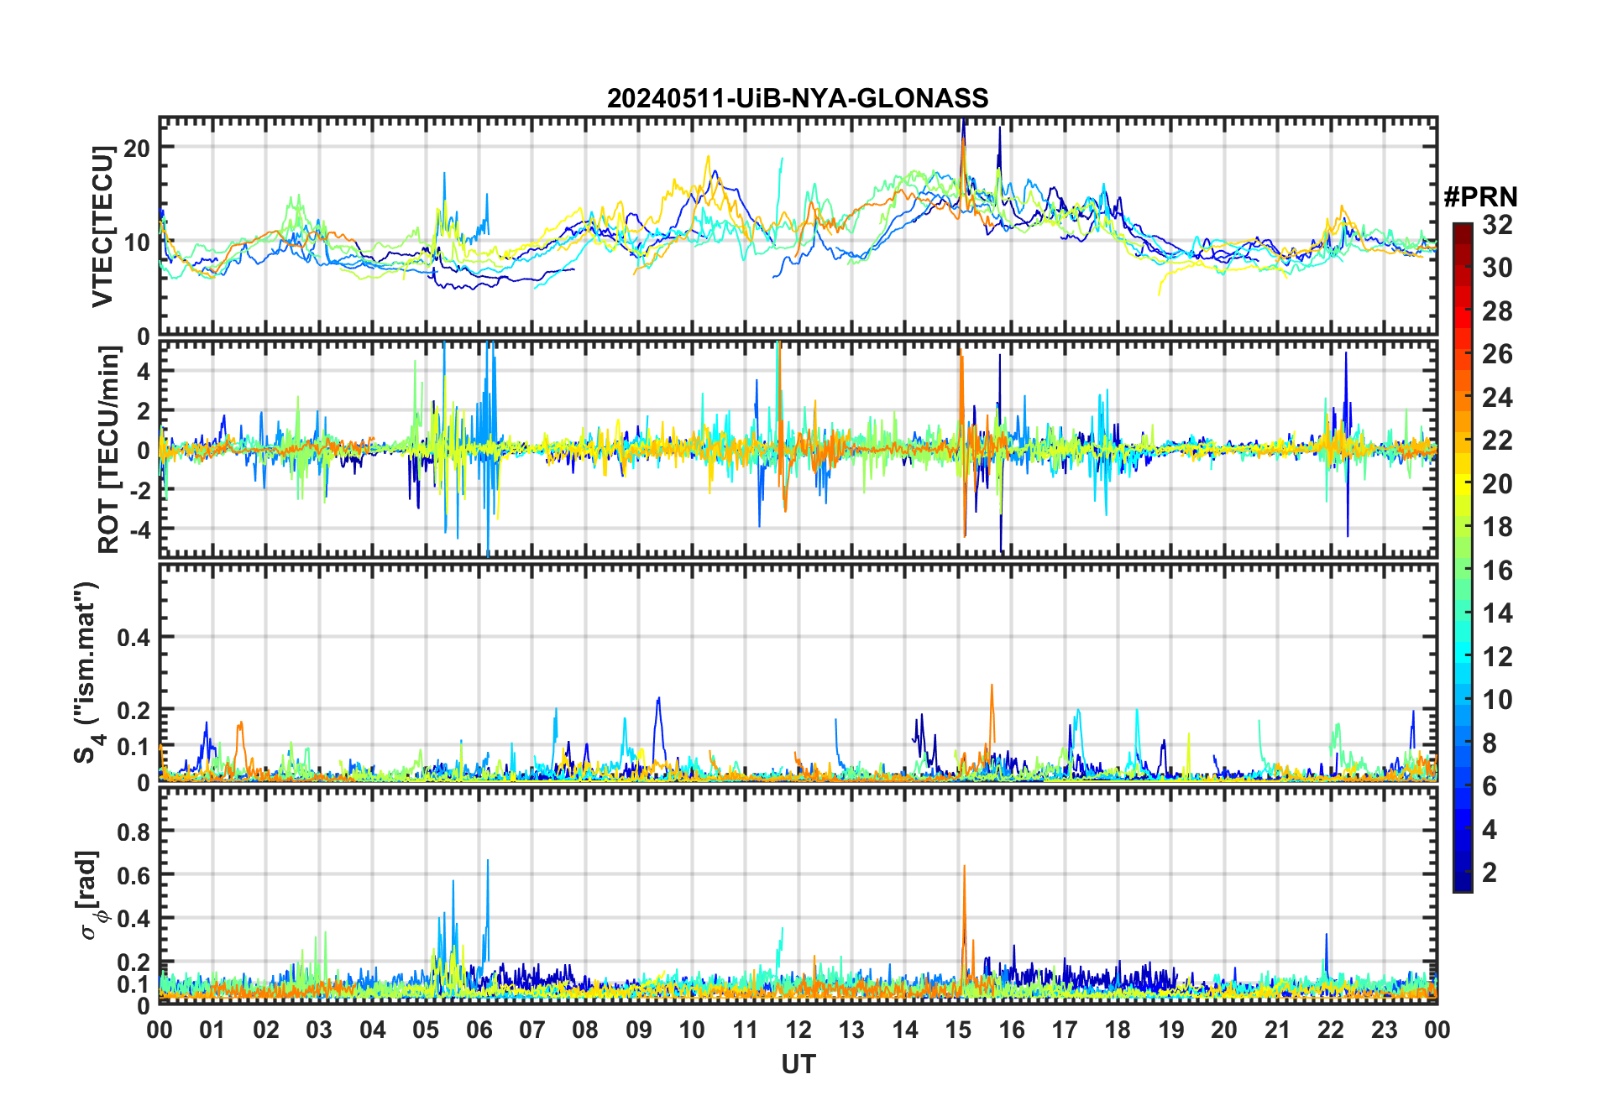Click the colorbar tick label 32
The height and width of the screenshot is (1116, 1597).
(x=1497, y=224)
